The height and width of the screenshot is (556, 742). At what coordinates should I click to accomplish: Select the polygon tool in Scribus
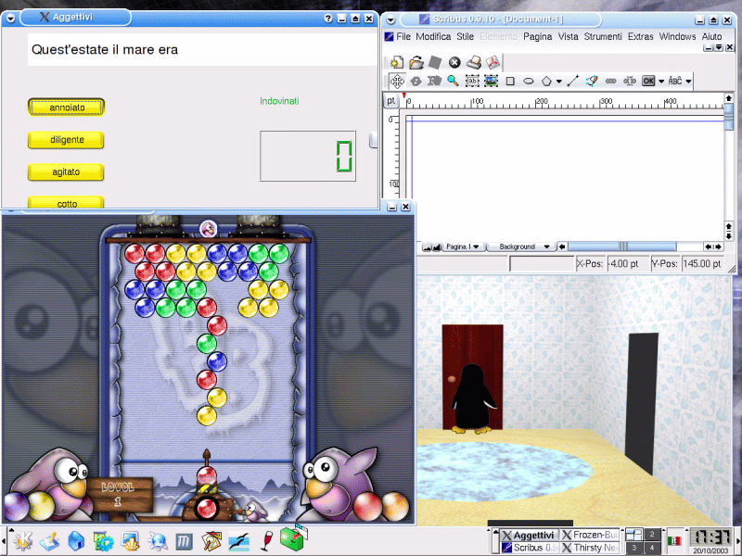[x=546, y=82]
